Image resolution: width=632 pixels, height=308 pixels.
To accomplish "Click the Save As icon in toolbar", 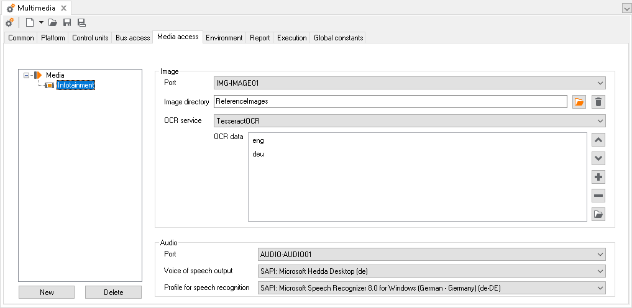I will pyautogui.click(x=81, y=22).
